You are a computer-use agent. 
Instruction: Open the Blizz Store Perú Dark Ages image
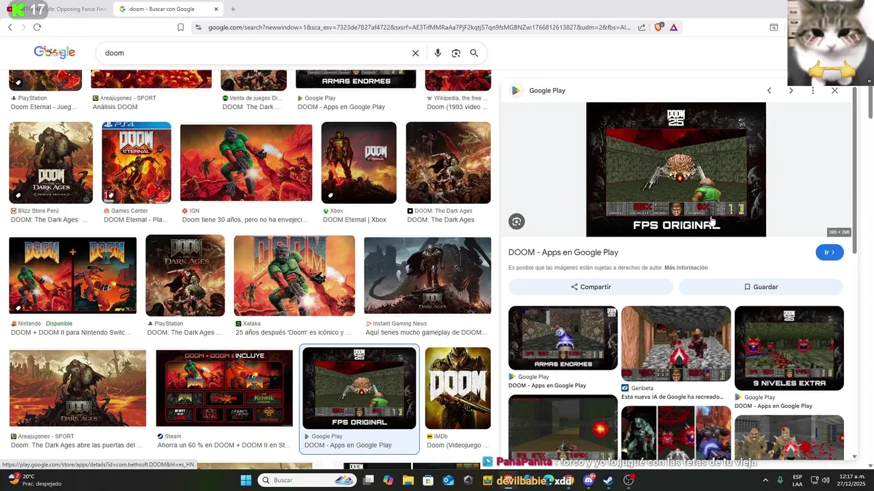click(x=51, y=163)
